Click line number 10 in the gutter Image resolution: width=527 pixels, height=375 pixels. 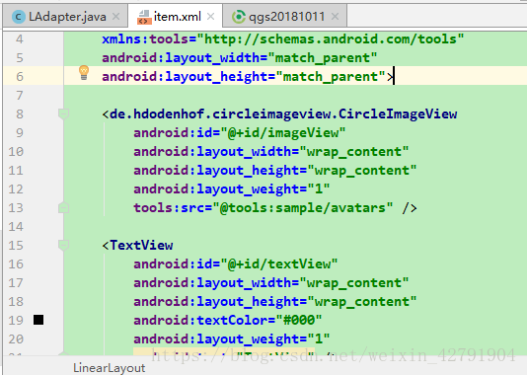[x=16, y=152]
